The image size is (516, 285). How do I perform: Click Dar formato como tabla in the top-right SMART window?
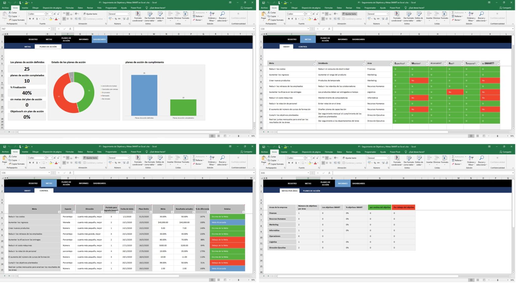[x=408, y=16]
